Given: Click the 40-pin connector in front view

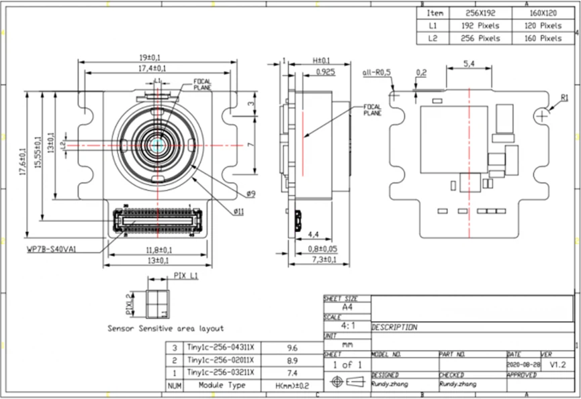Looking at the screenshot, I should pos(159,221).
